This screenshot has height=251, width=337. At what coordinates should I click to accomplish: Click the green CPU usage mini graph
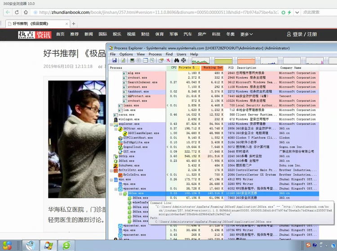click(200, 61)
